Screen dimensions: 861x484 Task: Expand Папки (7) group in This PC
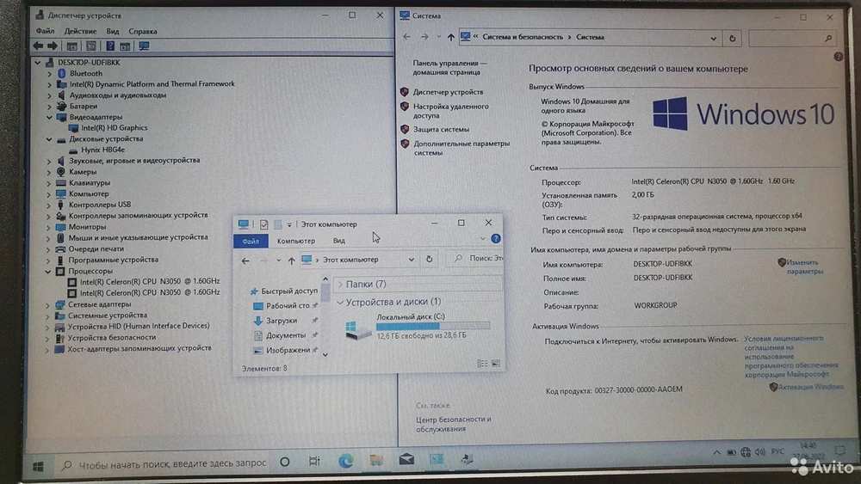click(340, 284)
